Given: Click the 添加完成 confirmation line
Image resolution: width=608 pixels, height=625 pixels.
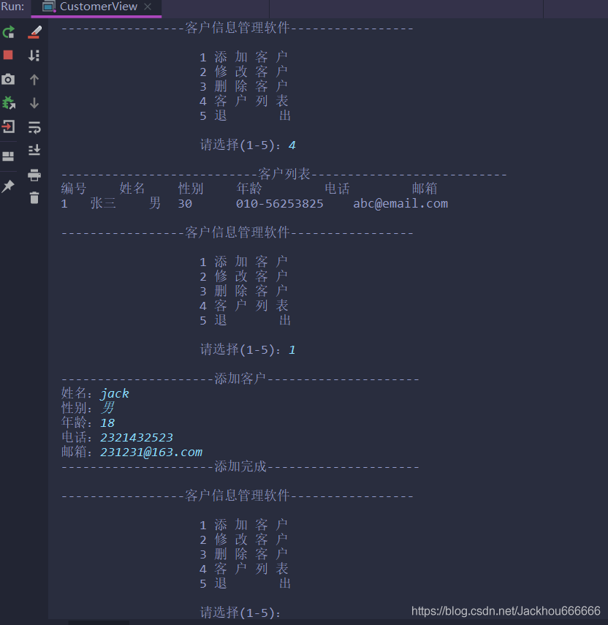Looking at the screenshot, I should coord(240,466).
